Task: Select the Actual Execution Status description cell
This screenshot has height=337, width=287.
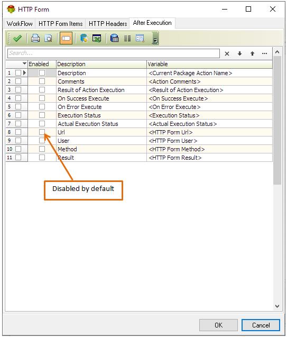Action: click(101, 124)
